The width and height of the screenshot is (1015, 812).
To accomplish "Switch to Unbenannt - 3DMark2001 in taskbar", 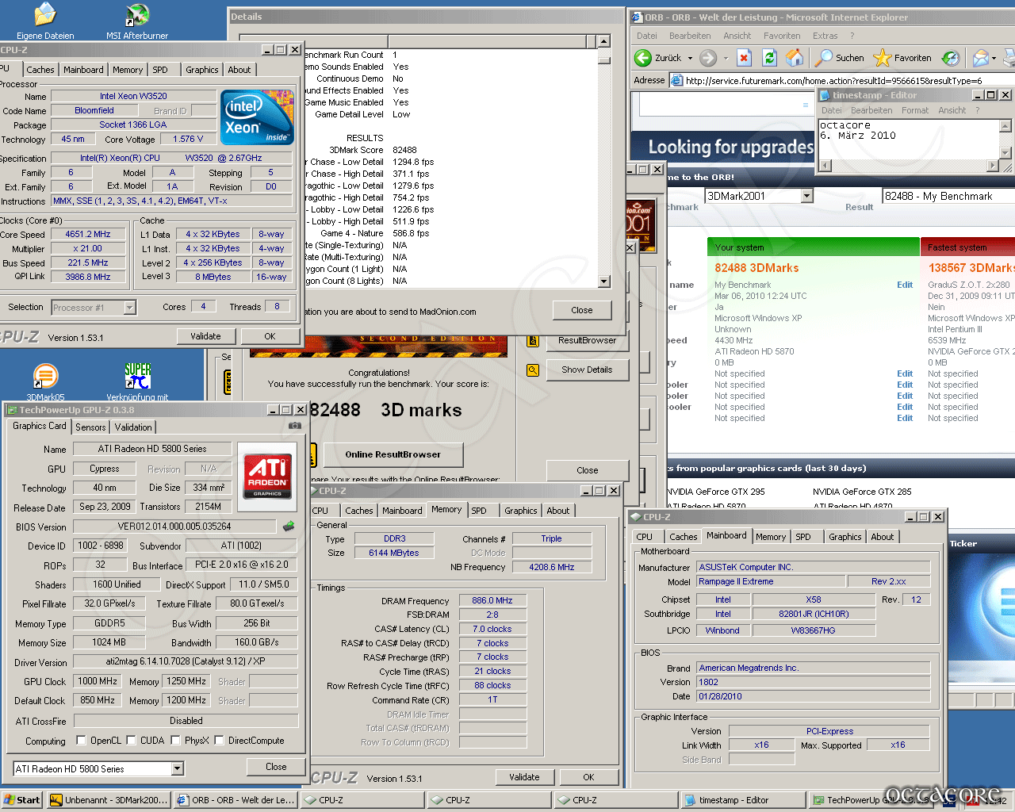I will tap(109, 800).
